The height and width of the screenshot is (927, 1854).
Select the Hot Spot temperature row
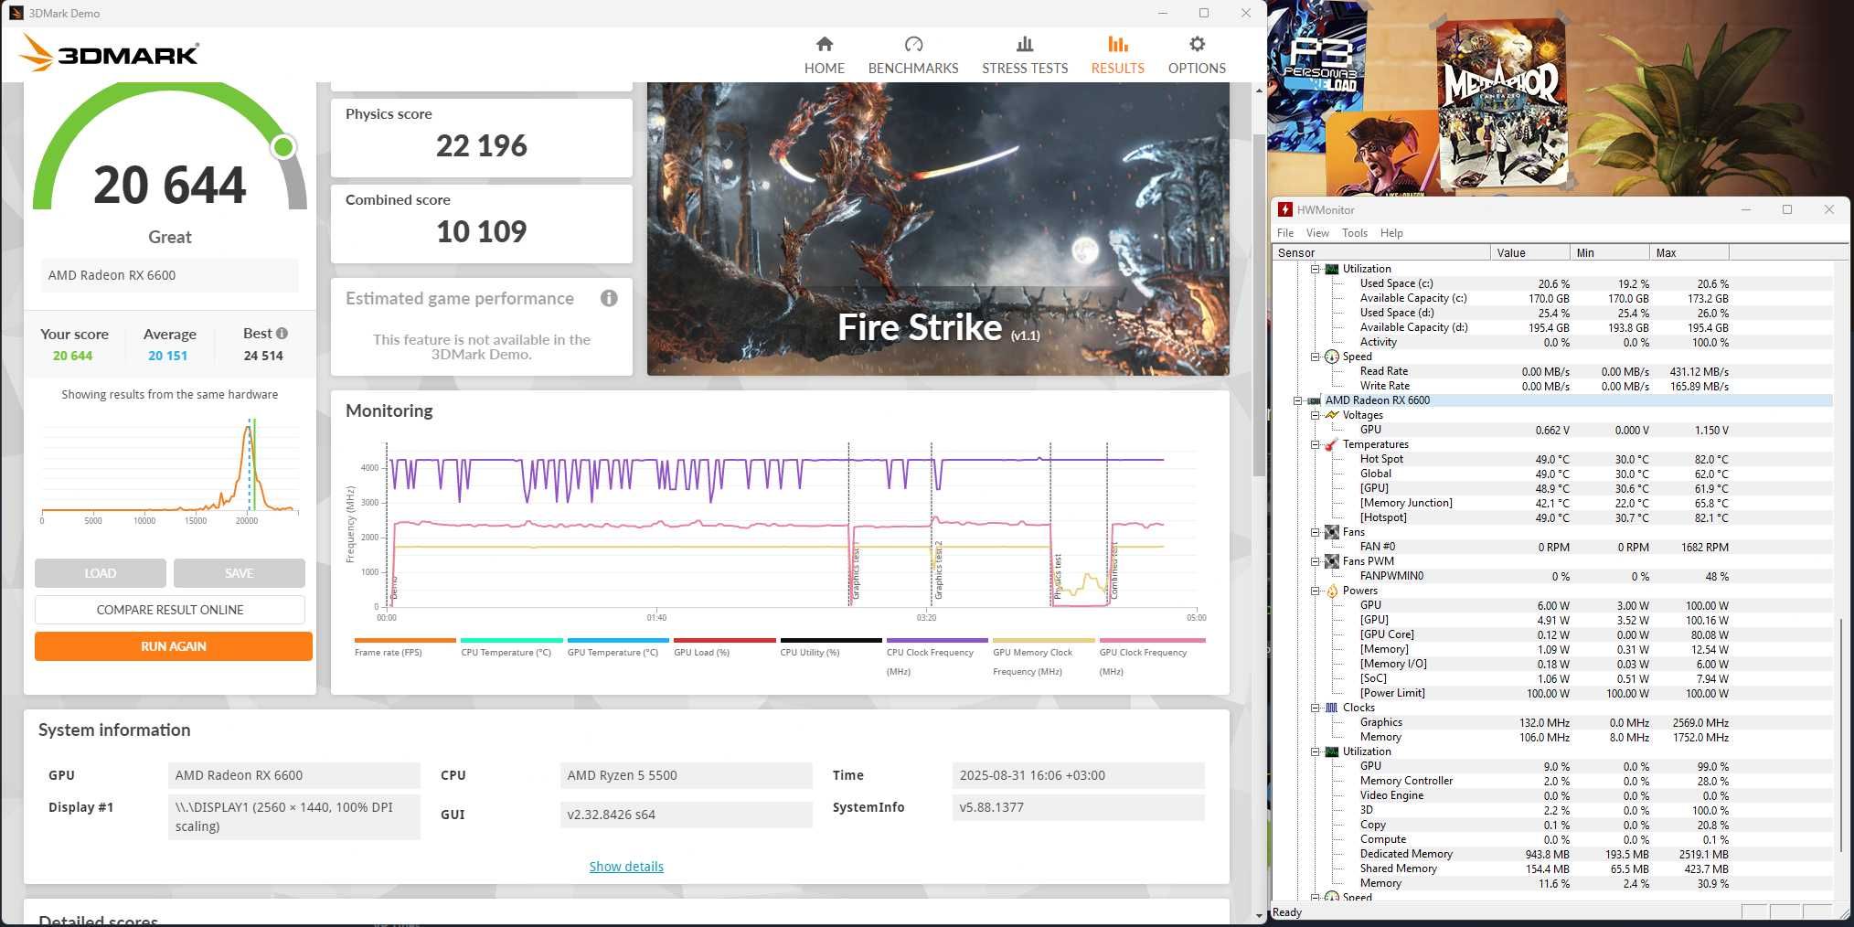[x=1552, y=459]
